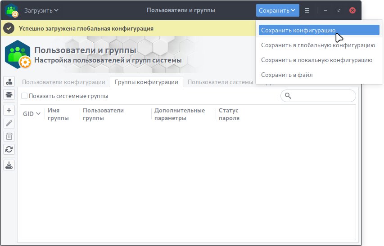Close the Пользователи и группы window

(352, 10)
